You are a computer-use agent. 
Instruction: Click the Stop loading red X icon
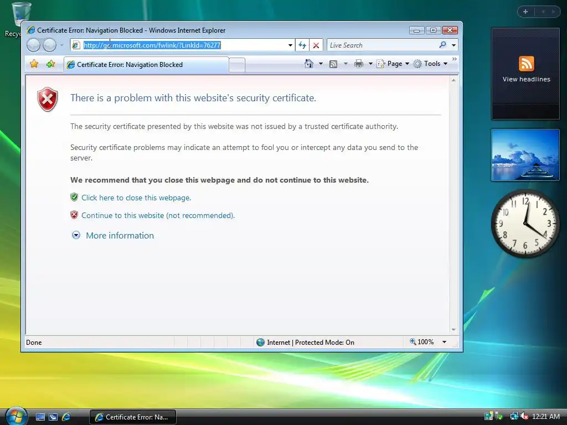(x=316, y=45)
